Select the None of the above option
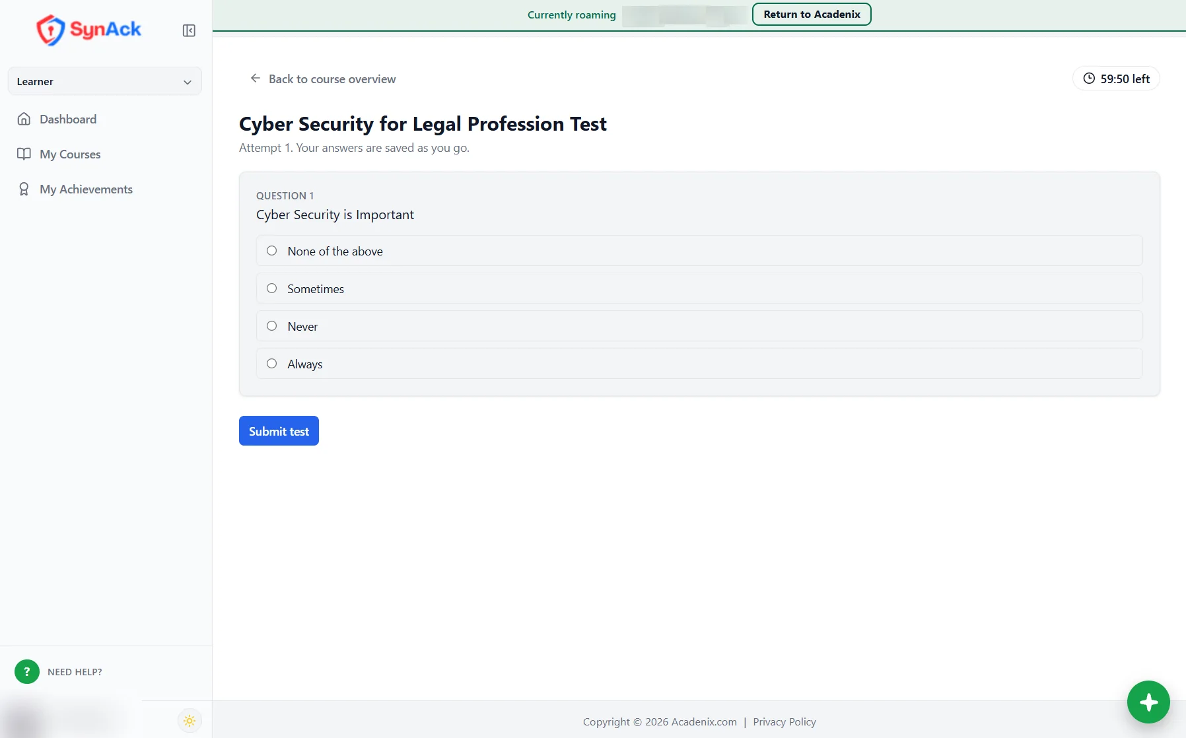Screen dimensions: 1186x738 click(699, 251)
